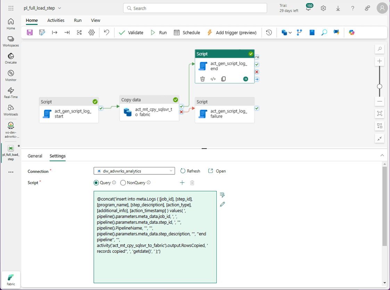390x290 pixels.
Task: Open view run history clock icon
Action: click(269, 33)
